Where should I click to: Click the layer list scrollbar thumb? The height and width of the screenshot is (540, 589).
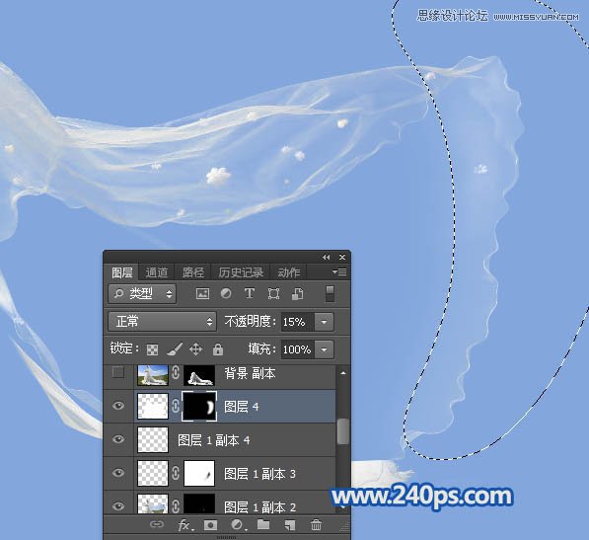tap(343, 431)
